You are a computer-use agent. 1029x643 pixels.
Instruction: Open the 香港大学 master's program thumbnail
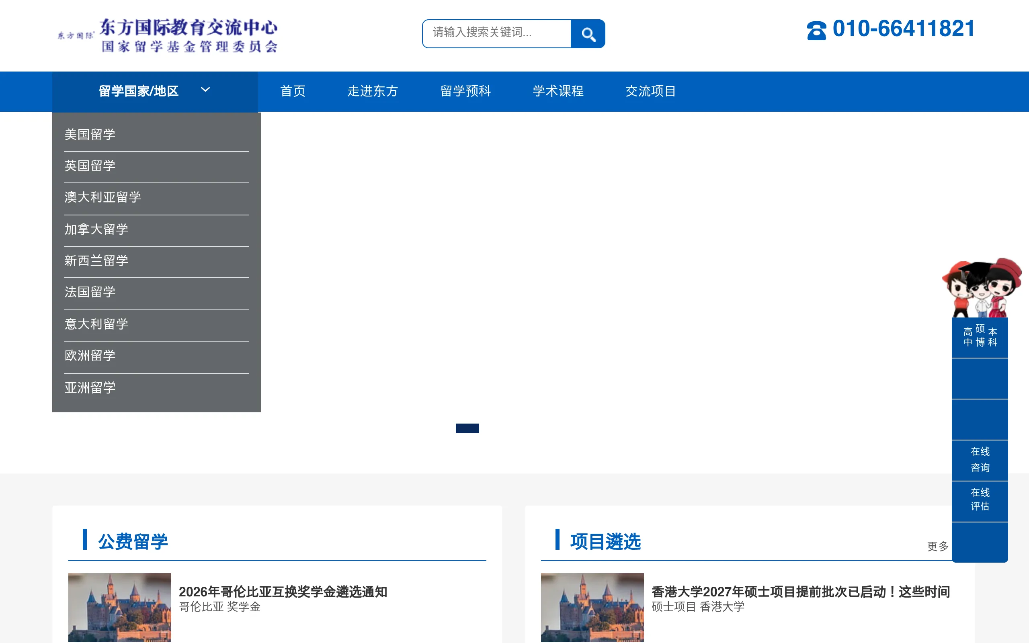tap(592, 607)
